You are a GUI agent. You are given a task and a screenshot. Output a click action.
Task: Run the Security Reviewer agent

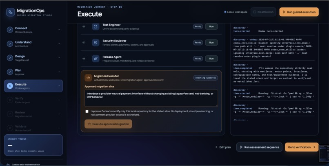(211, 43)
